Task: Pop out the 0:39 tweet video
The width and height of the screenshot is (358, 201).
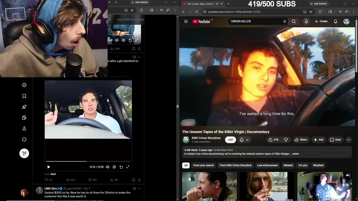Action: click(121, 167)
